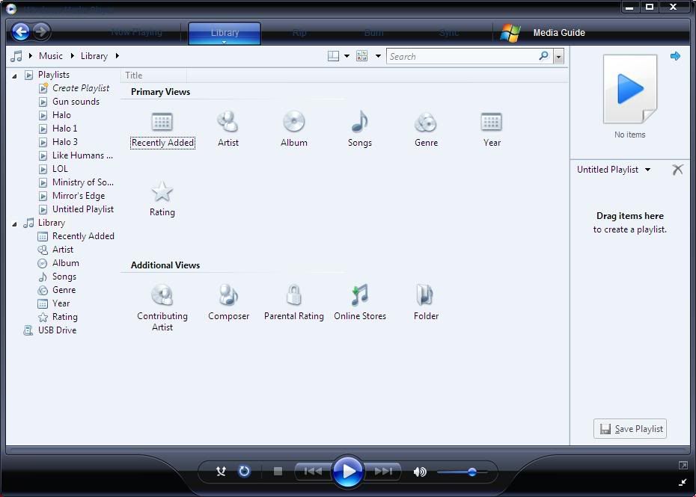Select USB Drive in the tree

(x=57, y=330)
